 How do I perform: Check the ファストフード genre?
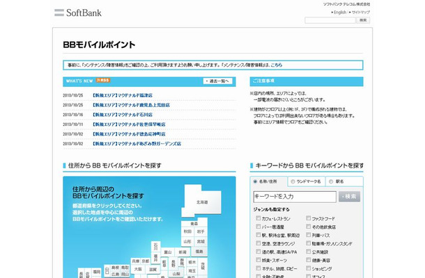(x=308, y=218)
